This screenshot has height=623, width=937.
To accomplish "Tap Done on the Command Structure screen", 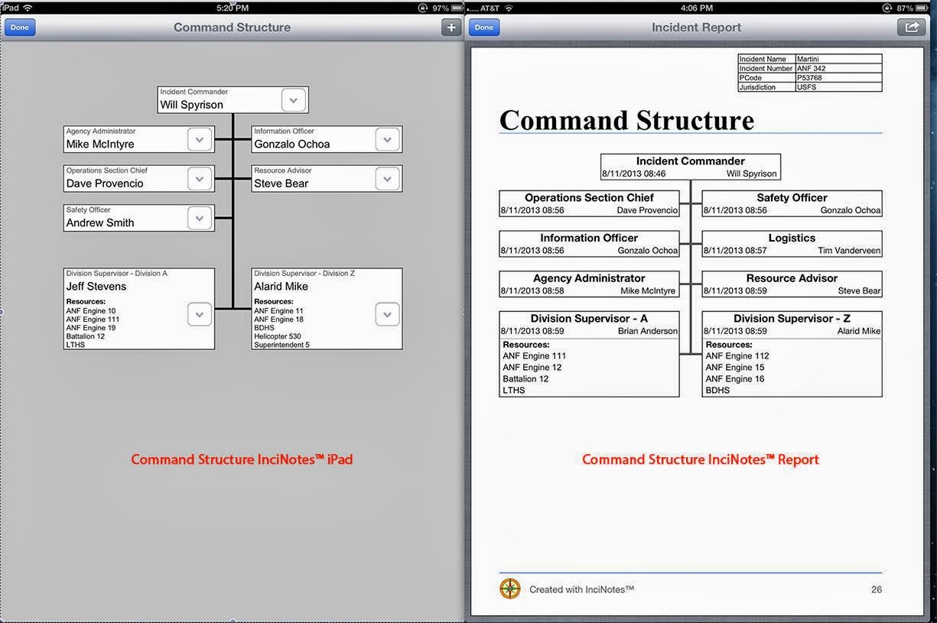I will [19, 27].
